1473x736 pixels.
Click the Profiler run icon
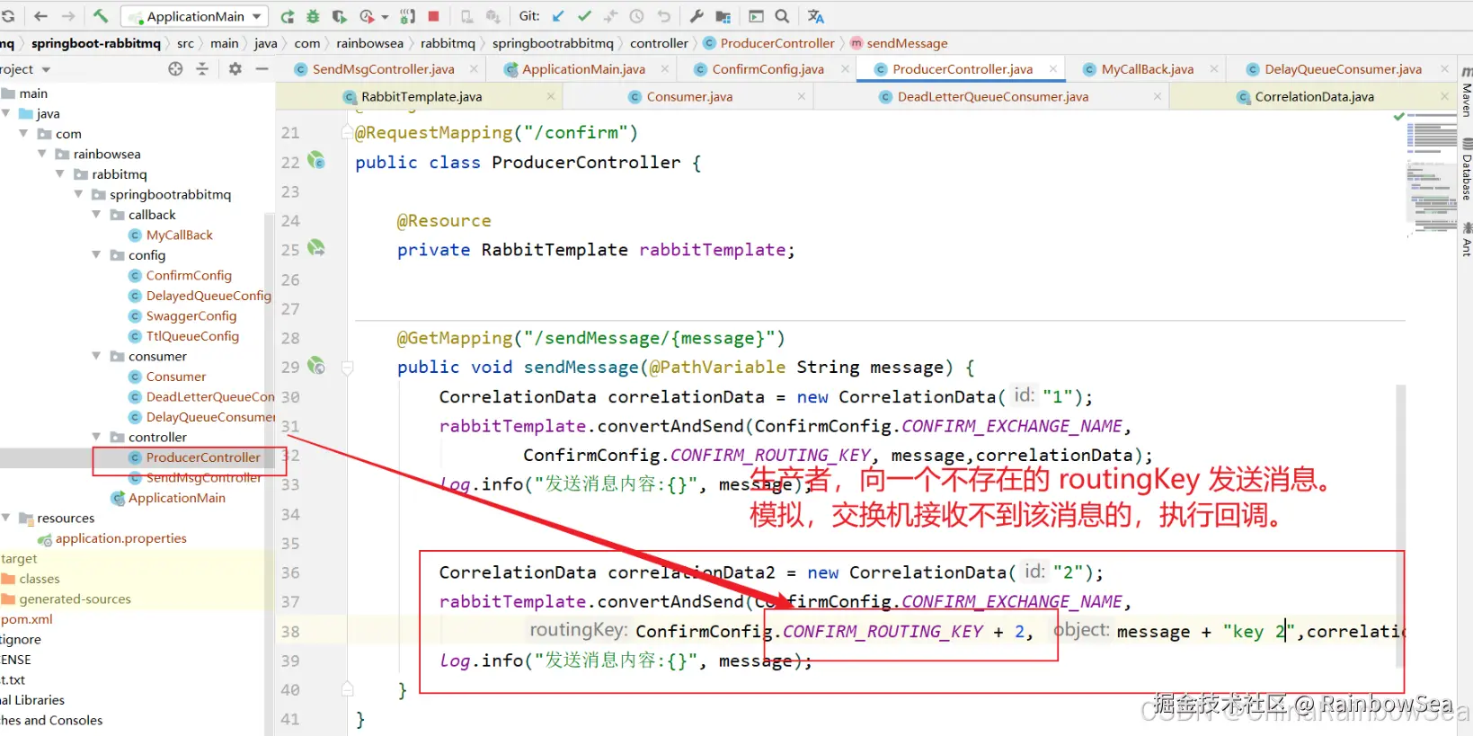pyautogui.click(x=367, y=16)
